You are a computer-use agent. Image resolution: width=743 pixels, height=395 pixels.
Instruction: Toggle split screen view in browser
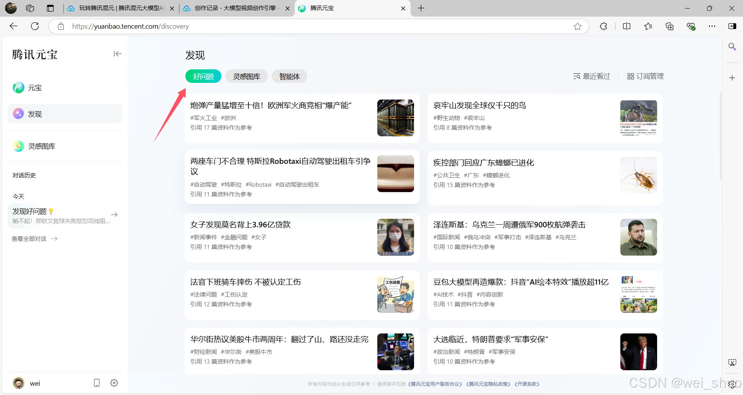click(x=627, y=26)
